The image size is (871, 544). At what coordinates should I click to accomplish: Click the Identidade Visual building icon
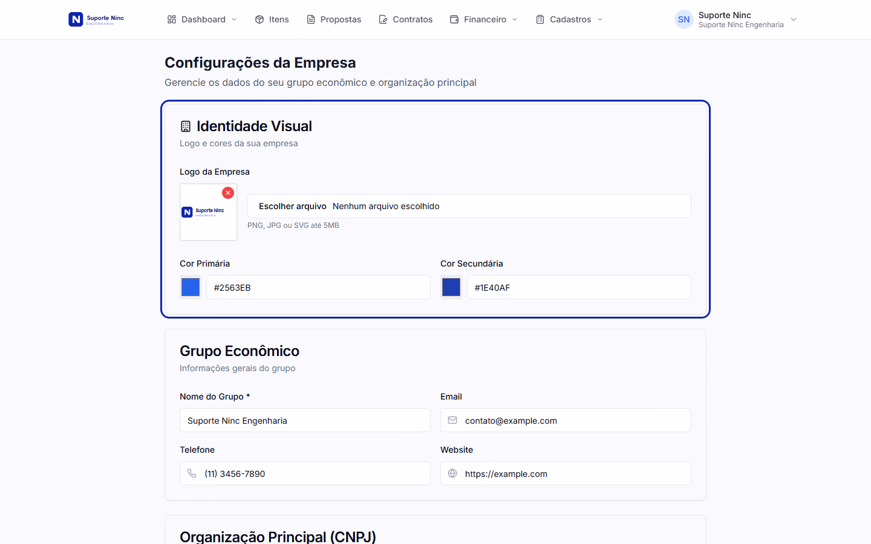(x=186, y=126)
